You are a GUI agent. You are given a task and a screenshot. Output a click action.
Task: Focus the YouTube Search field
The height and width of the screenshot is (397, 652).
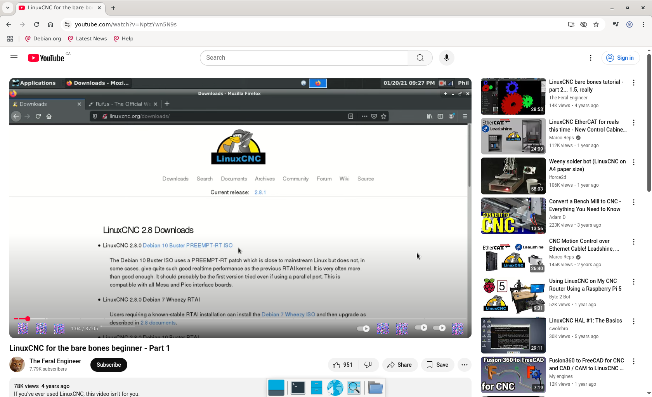pos(304,58)
